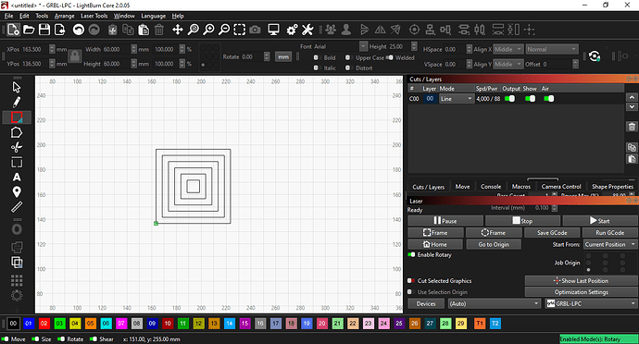Select tool layer swatch T1

(480, 324)
